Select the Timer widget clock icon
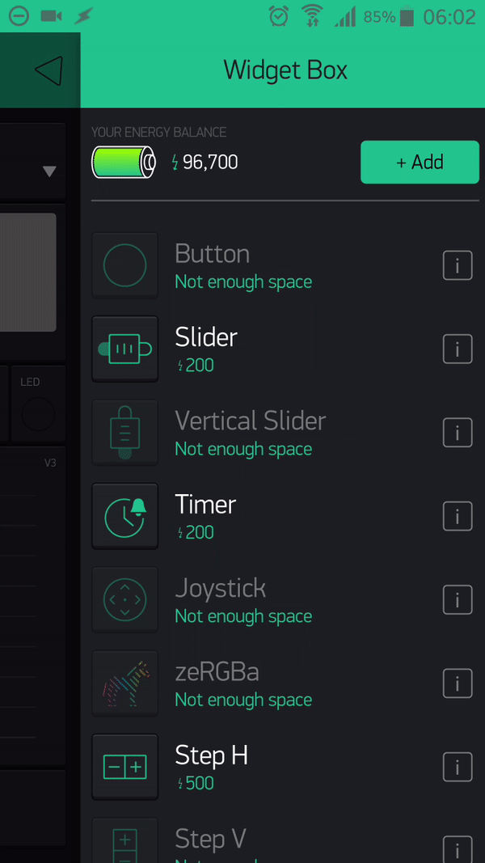 click(124, 516)
